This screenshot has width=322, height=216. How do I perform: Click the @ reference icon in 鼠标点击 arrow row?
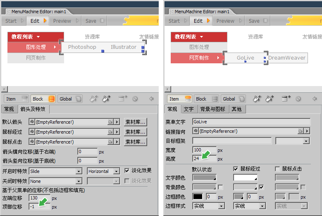(x=32, y=142)
